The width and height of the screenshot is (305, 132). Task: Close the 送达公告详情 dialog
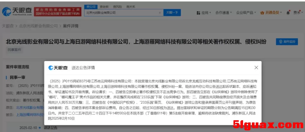point(256,67)
